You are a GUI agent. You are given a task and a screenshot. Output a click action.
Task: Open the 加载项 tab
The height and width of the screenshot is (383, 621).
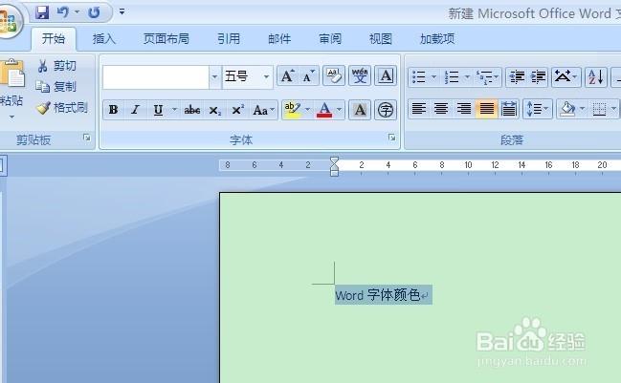coord(437,39)
